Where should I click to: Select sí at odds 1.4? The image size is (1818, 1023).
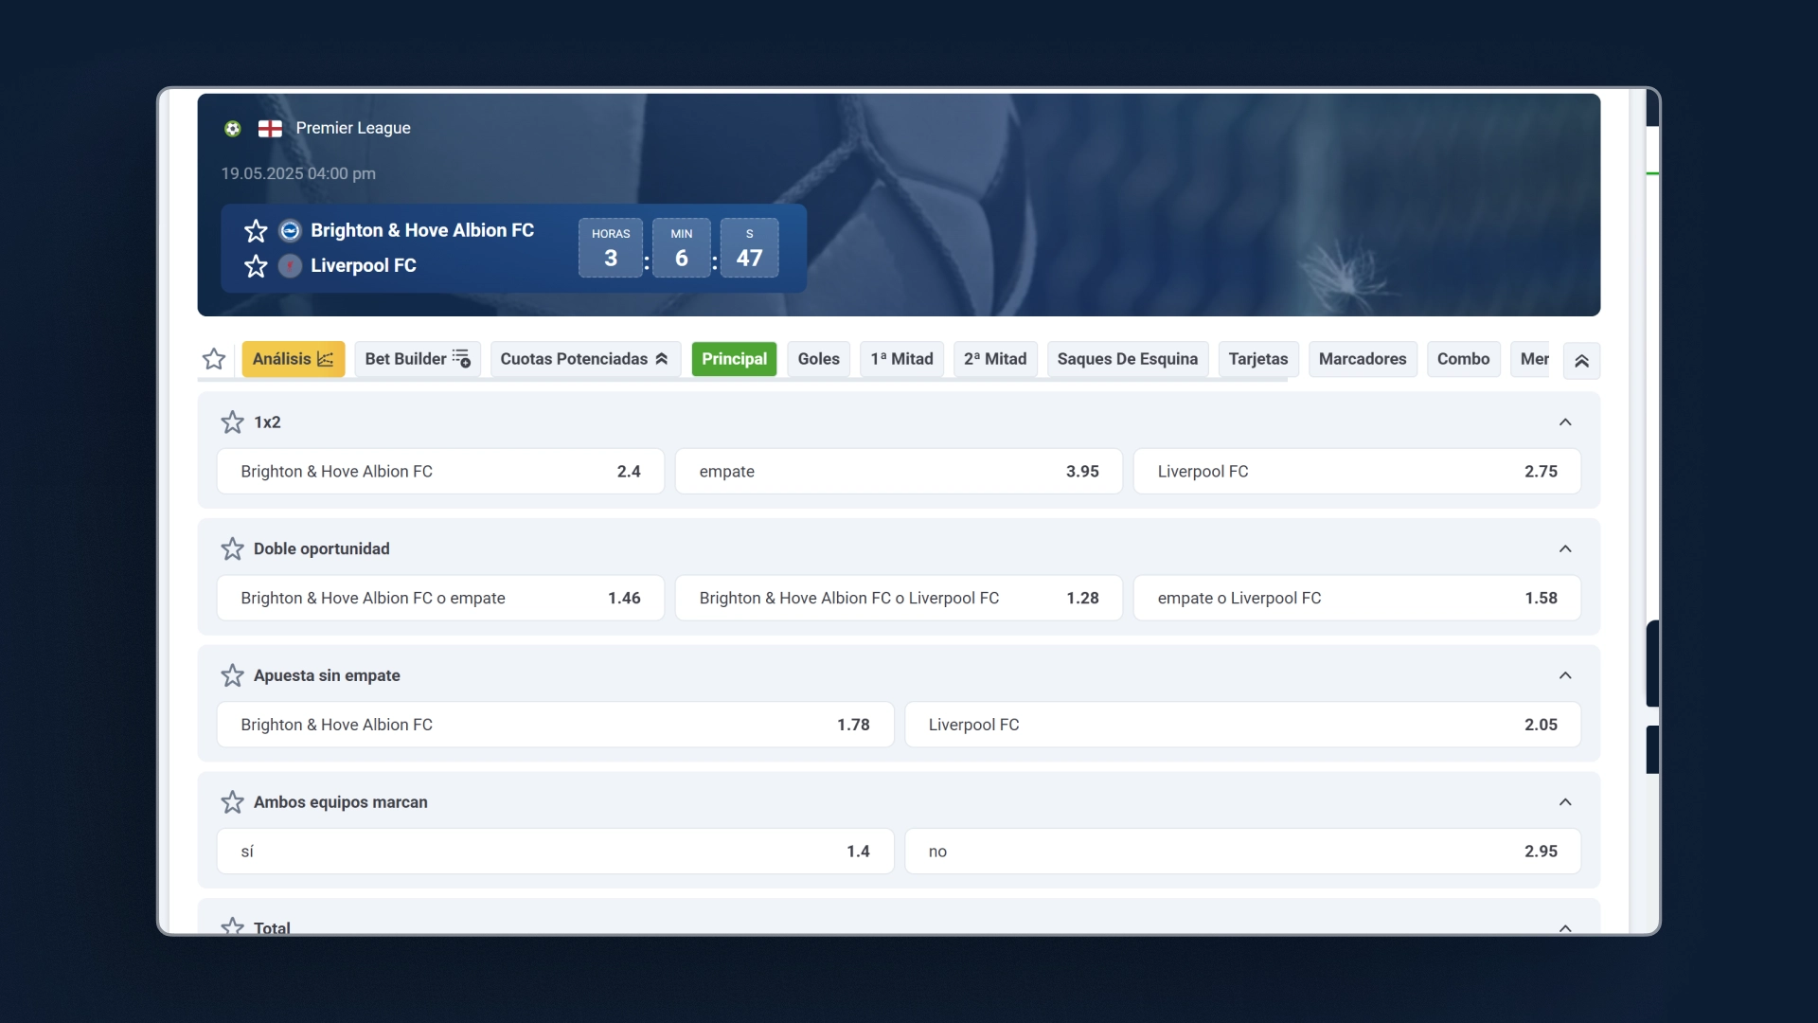(555, 852)
